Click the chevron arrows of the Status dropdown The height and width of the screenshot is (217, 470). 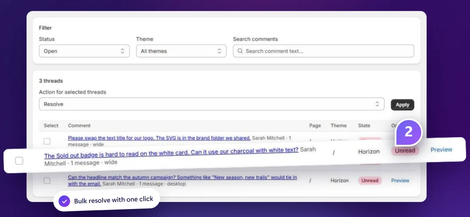(x=122, y=51)
